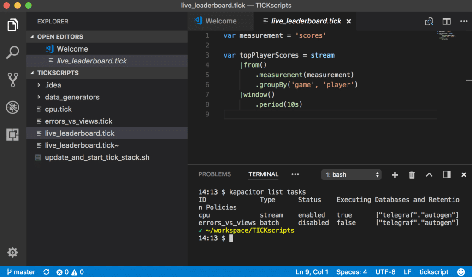
Task: Open the Source Control view
Action: (13, 80)
